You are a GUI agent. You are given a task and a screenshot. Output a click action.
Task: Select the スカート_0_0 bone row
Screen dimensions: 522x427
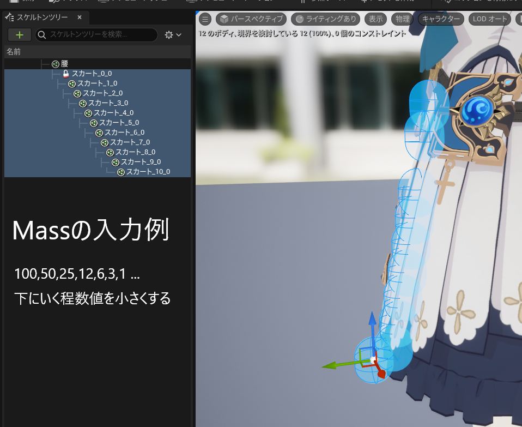pos(97,74)
